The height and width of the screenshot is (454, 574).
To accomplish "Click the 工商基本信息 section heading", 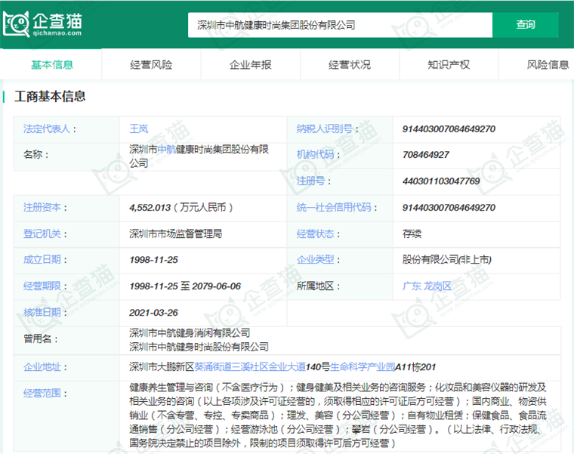I will (50, 96).
